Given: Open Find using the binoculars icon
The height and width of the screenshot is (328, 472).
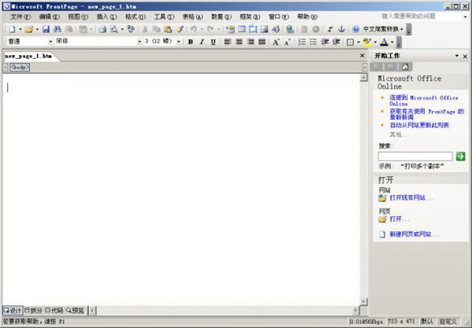Looking at the screenshot, I should [x=57, y=29].
